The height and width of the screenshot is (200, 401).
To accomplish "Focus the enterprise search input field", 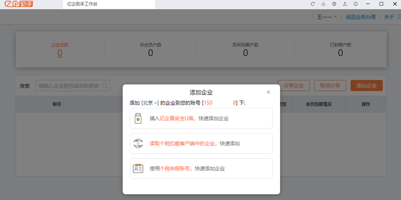I will coord(73,85).
